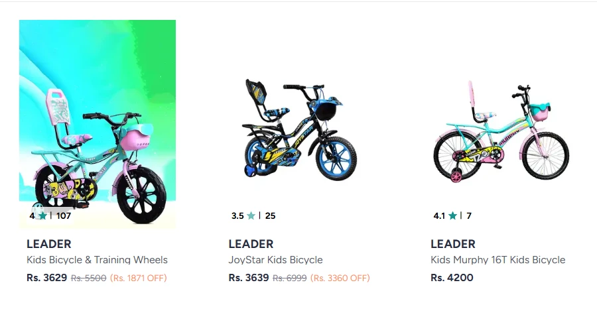Click the star icon beside the 4.1 rating
The image size is (597, 309).
pos(452,216)
